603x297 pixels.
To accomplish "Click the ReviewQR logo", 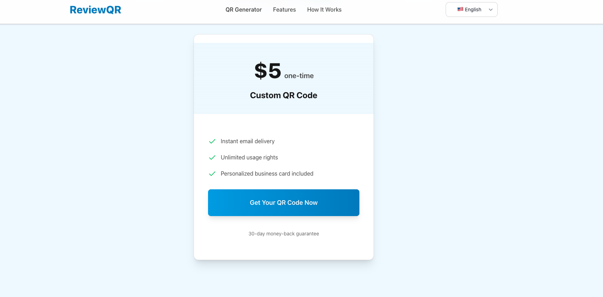I will (95, 10).
